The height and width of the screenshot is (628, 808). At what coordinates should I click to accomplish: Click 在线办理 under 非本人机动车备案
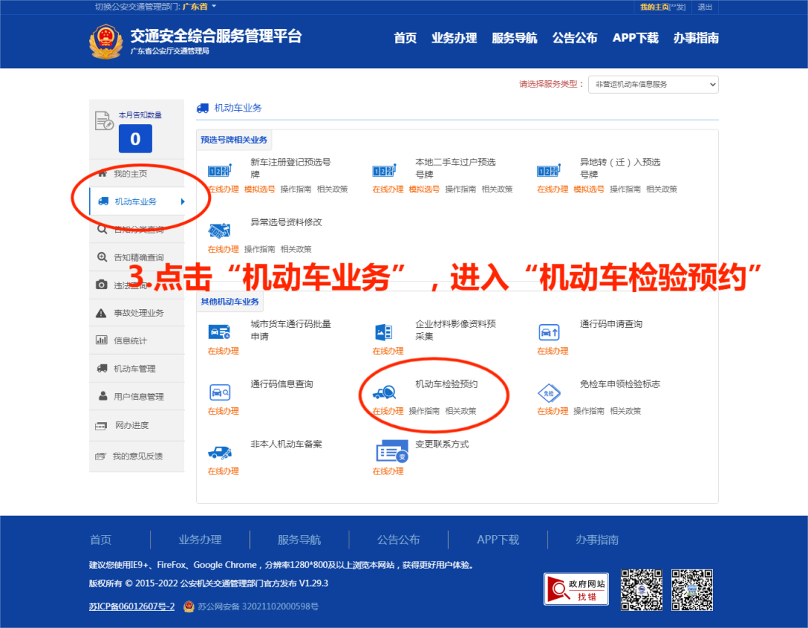(x=223, y=472)
